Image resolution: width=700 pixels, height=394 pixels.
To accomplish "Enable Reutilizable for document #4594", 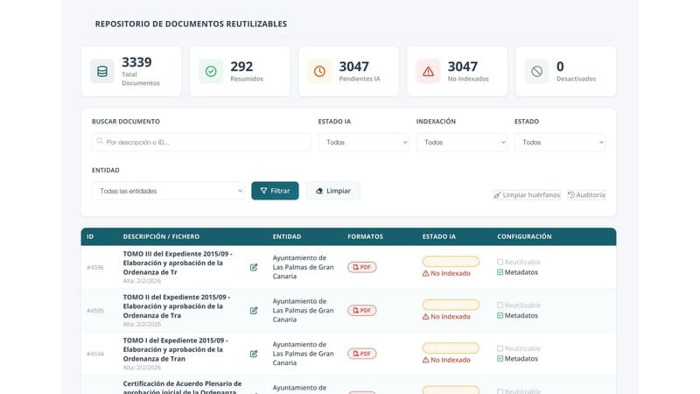I will coord(500,348).
